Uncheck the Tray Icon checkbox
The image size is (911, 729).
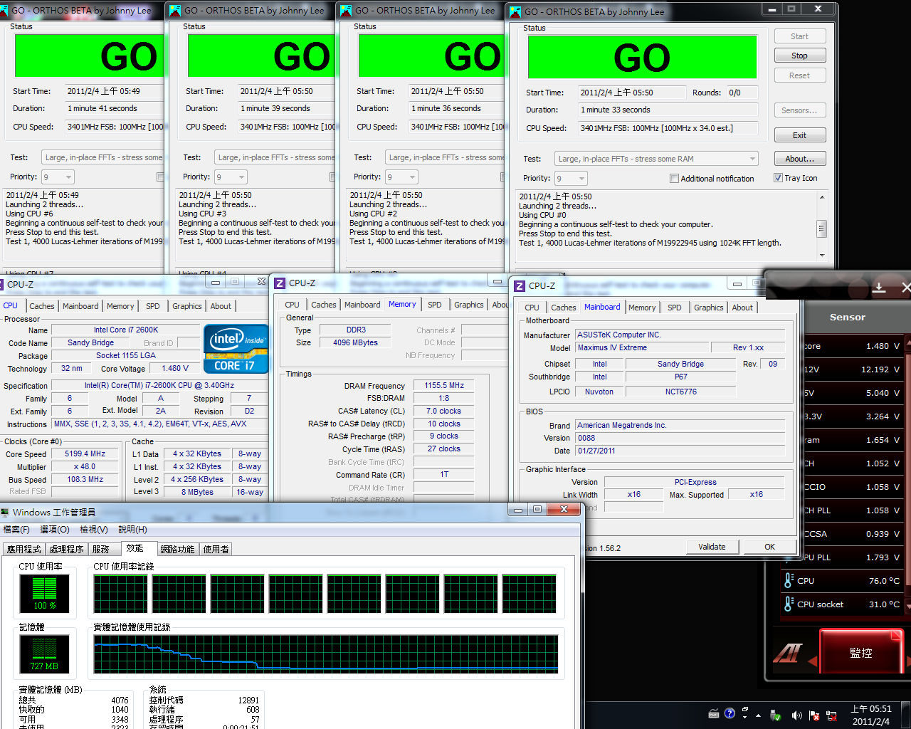[778, 178]
